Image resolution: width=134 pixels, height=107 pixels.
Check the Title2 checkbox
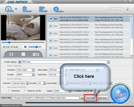pyautogui.click(x=51, y=26)
